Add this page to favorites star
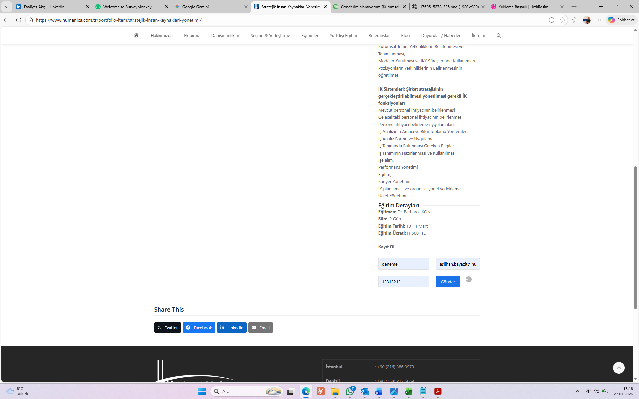Screen dimensions: 639x399 (563, 20)
